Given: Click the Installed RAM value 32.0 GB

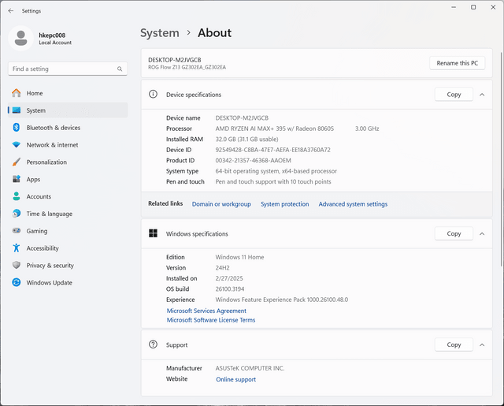Looking at the screenshot, I should 246,140.
